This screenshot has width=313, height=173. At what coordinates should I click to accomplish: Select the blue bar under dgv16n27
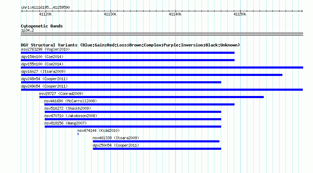152,75
